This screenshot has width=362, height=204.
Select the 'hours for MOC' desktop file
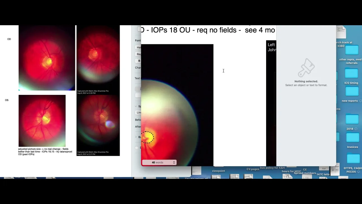pyautogui.click(x=291, y=171)
